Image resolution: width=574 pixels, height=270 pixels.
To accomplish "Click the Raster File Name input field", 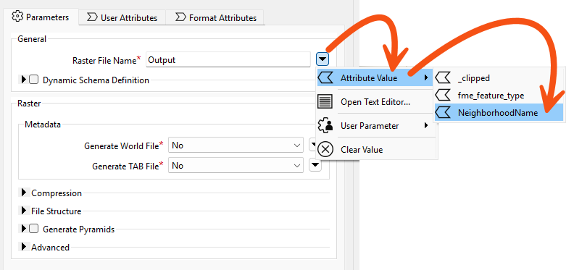I will (228, 60).
